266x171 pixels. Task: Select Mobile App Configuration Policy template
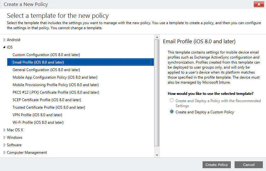click(55, 77)
